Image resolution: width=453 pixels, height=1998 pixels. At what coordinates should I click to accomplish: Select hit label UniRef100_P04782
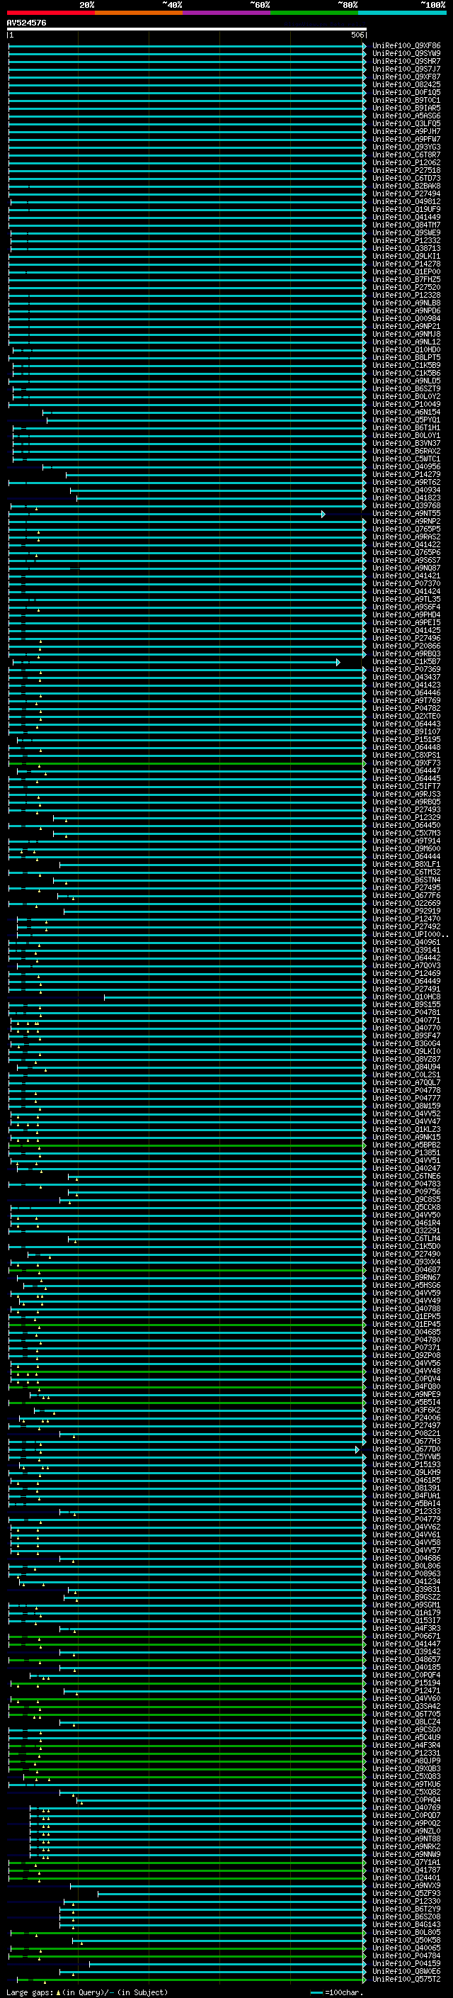pyautogui.click(x=406, y=708)
